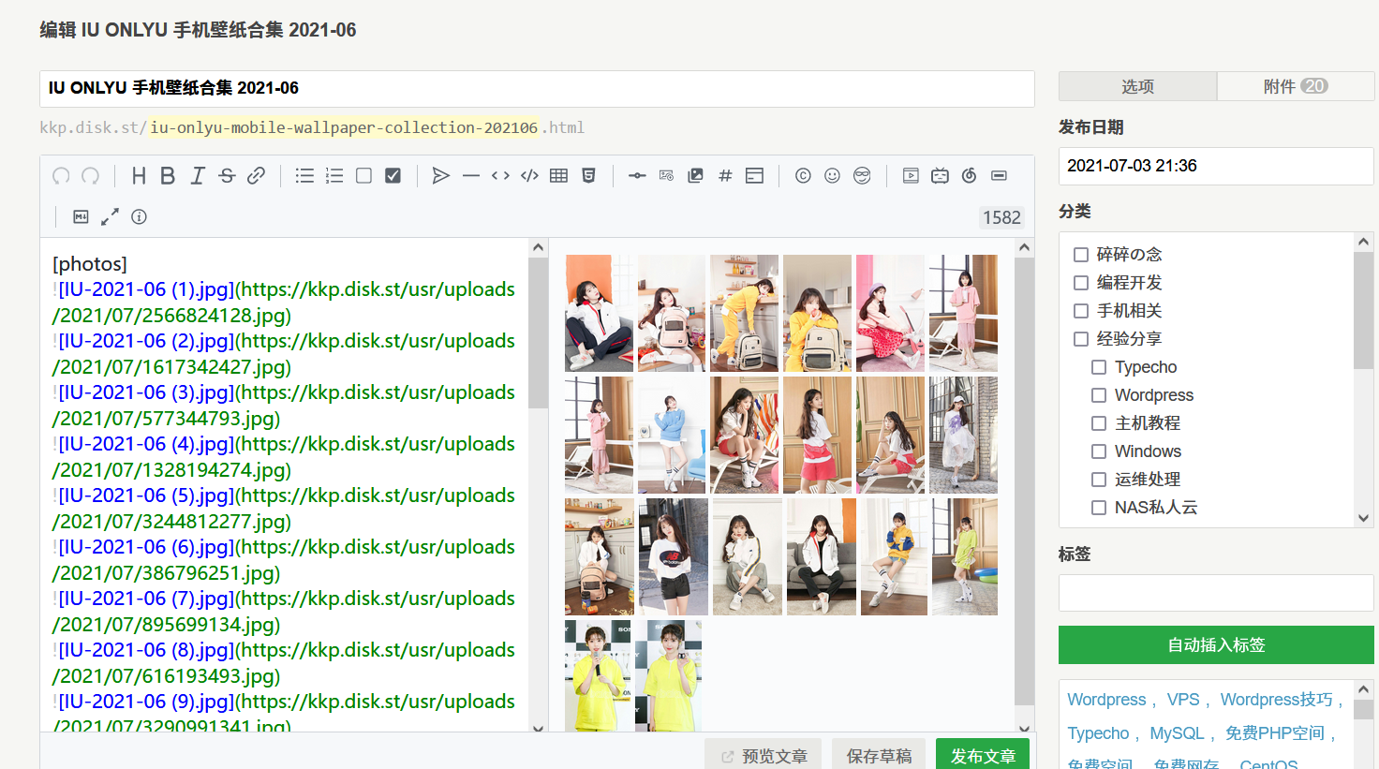Insert a table using the grid icon
Image resolution: width=1379 pixels, height=769 pixels.
559,175
